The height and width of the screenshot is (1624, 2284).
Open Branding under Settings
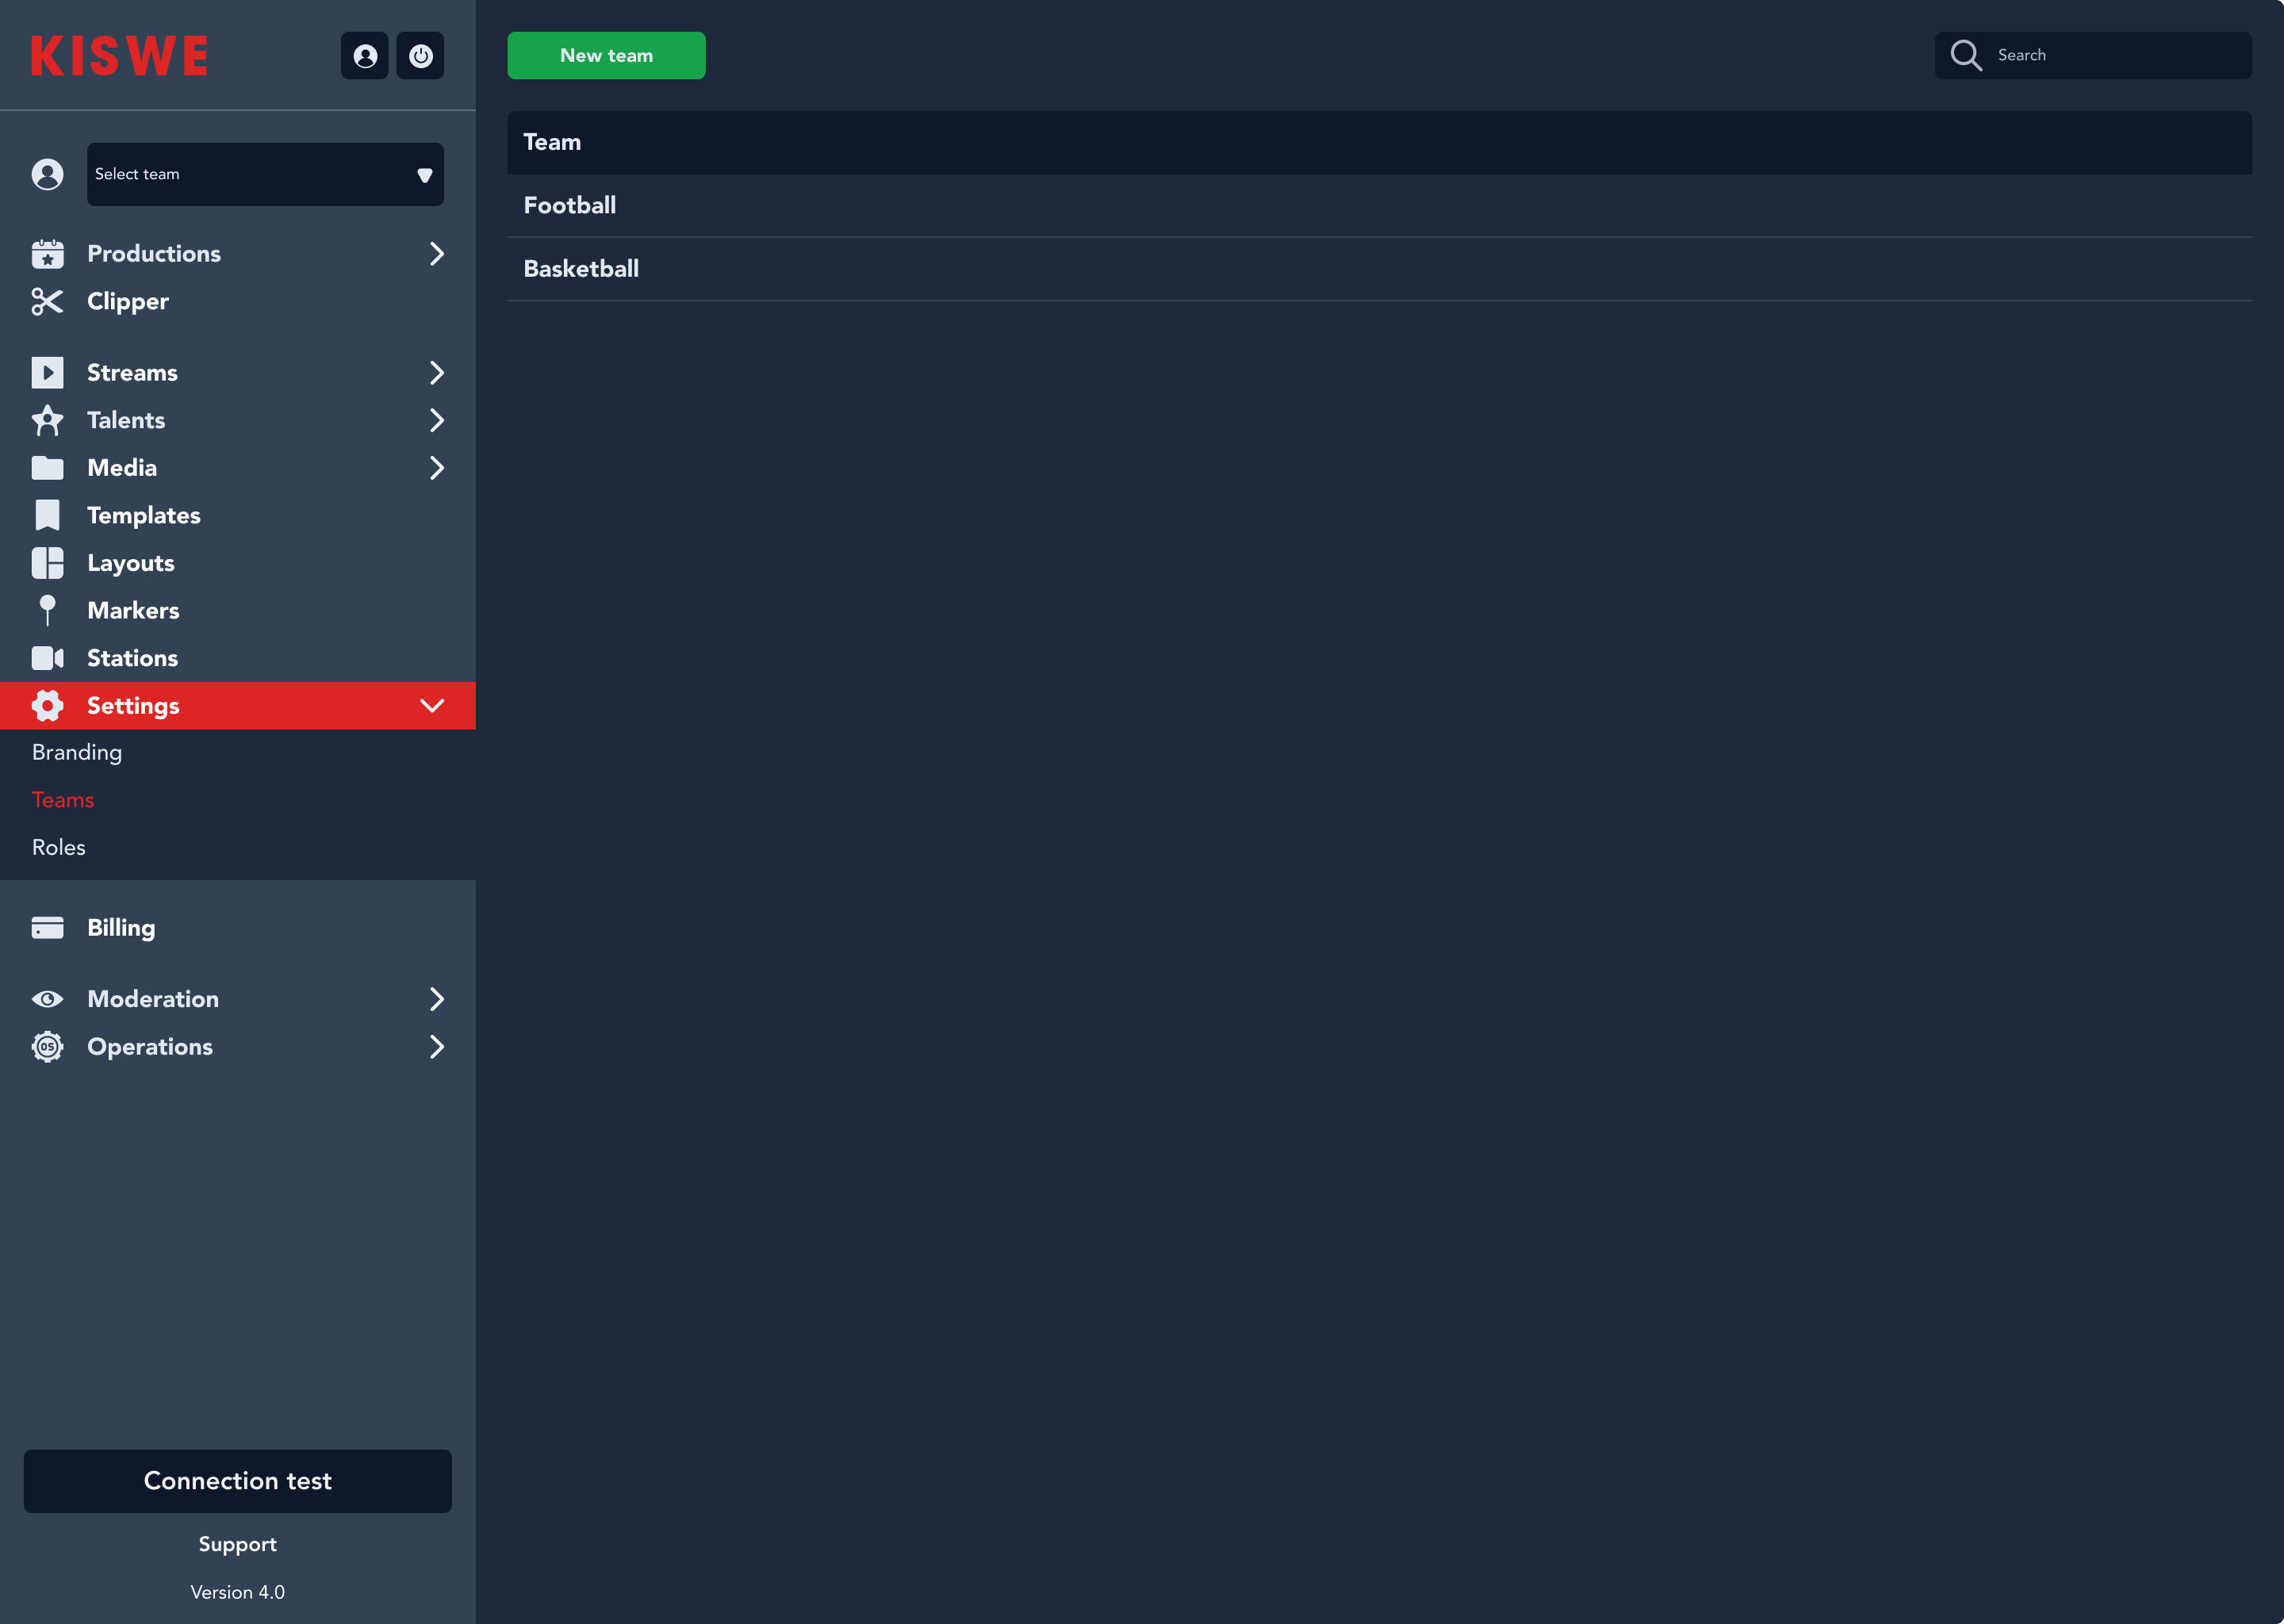tap(77, 753)
